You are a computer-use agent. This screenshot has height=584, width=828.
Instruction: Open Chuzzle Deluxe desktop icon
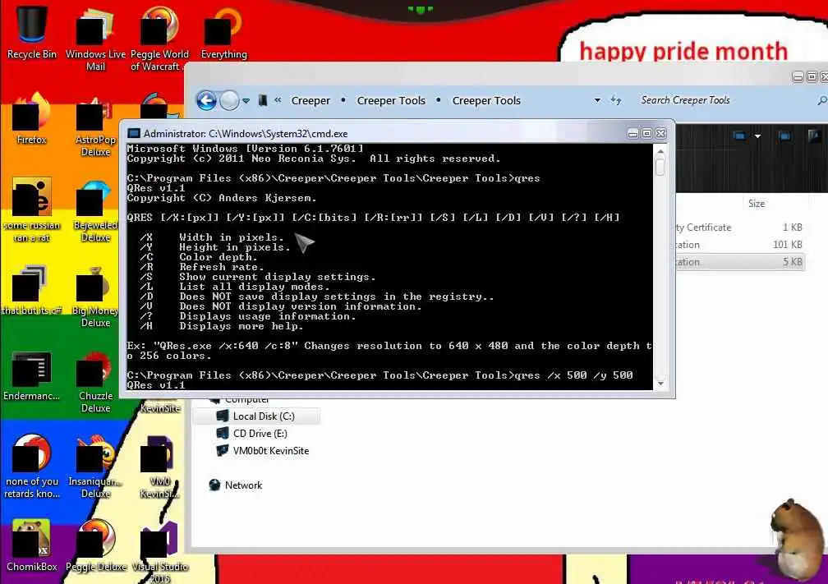(x=95, y=382)
